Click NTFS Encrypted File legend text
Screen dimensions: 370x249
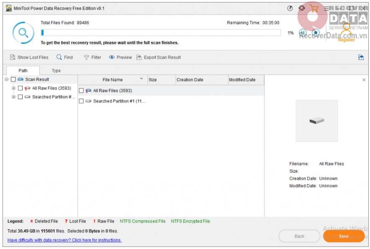[190, 221]
